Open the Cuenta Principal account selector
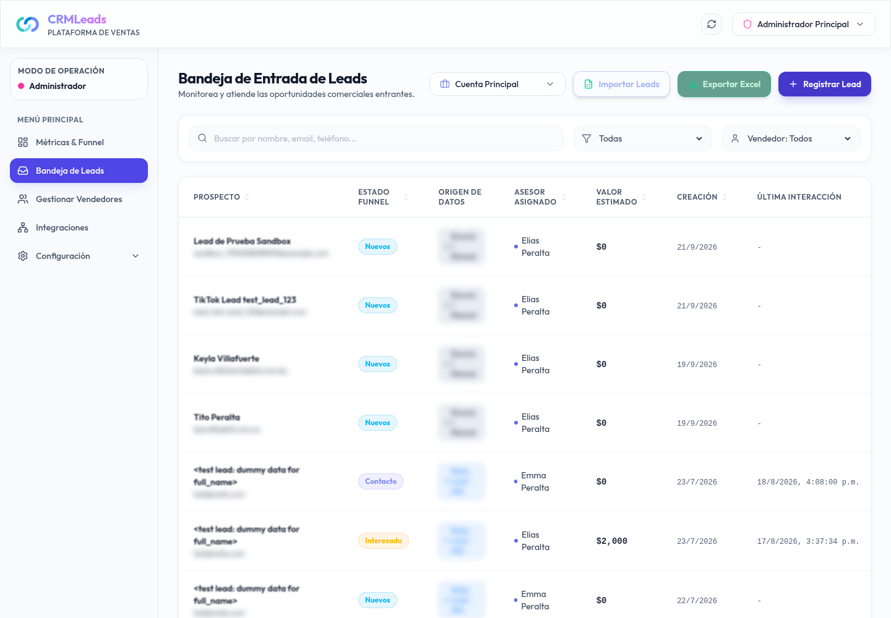Viewport: 891px width, 618px height. [497, 84]
